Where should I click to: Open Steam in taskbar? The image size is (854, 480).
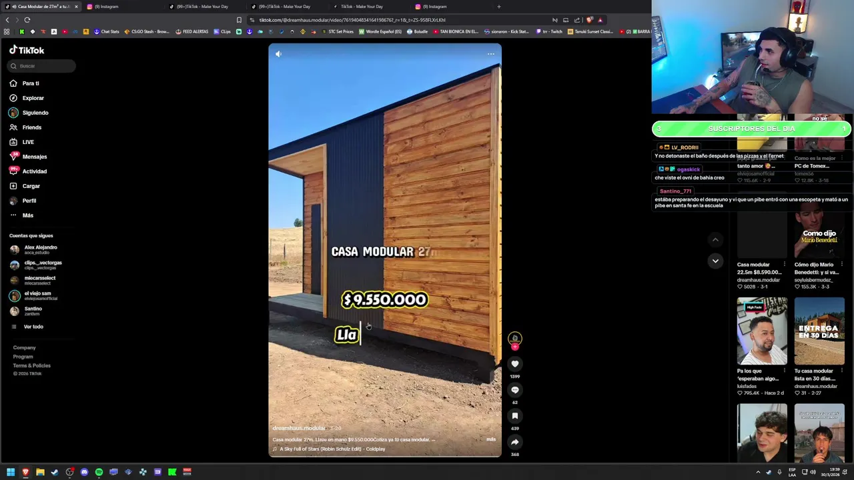point(55,472)
